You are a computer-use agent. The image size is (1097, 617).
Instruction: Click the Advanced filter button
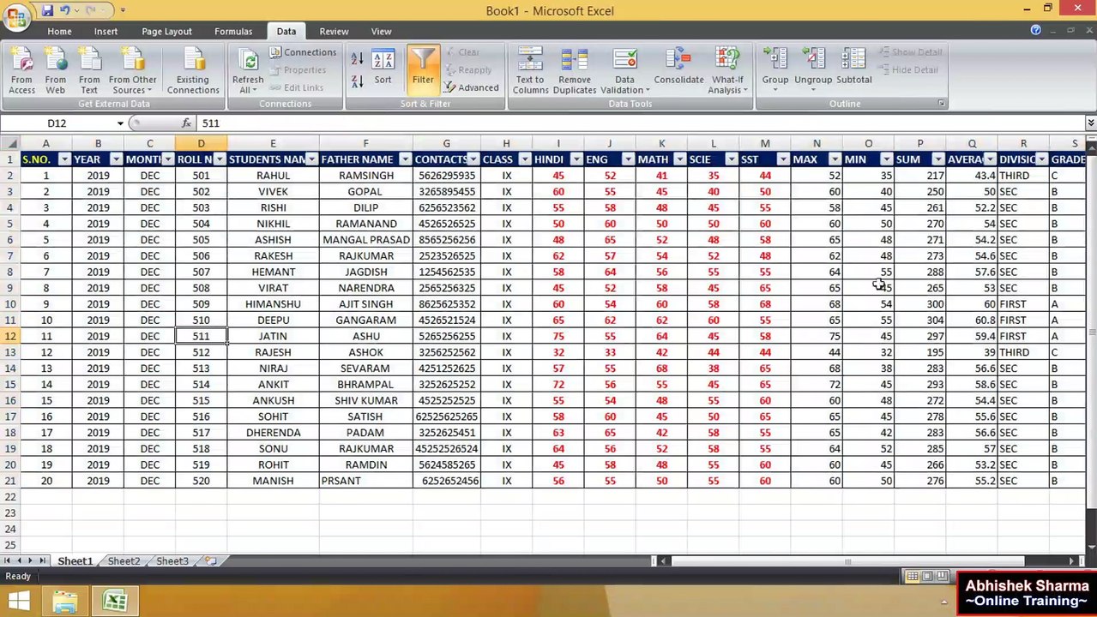point(471,87)
